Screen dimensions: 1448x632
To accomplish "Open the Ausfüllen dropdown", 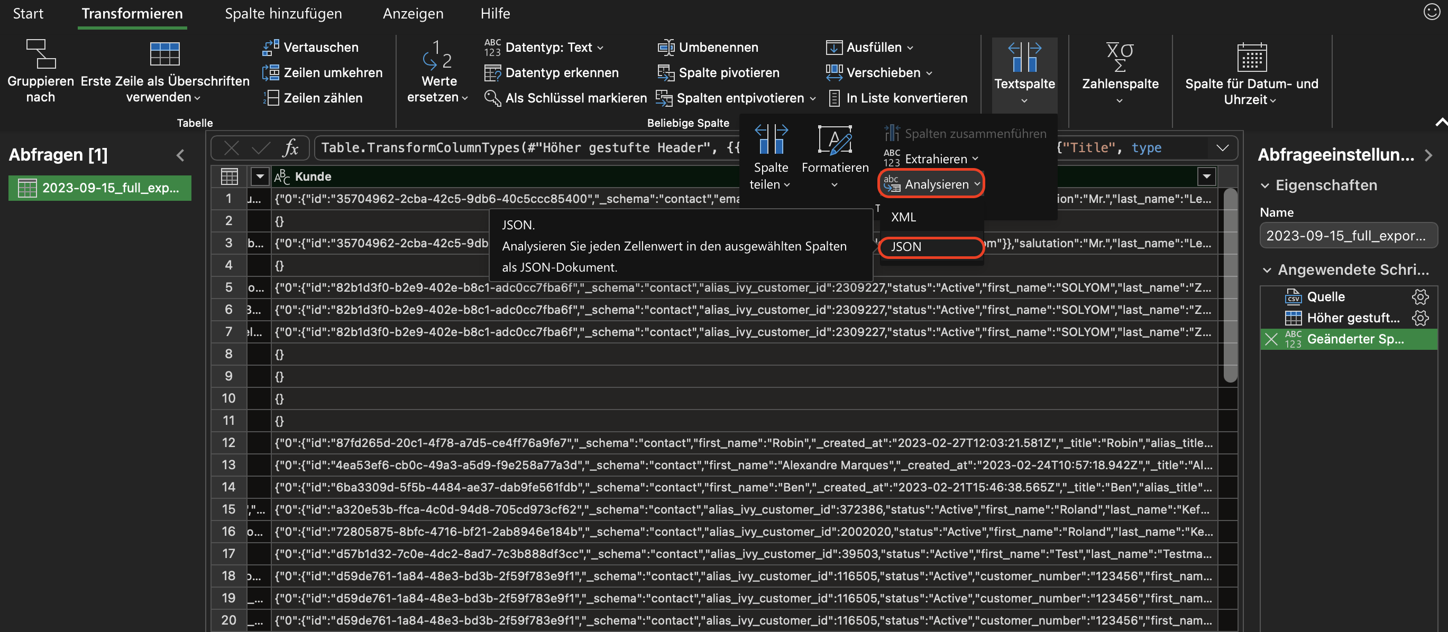I will (869, 47).
